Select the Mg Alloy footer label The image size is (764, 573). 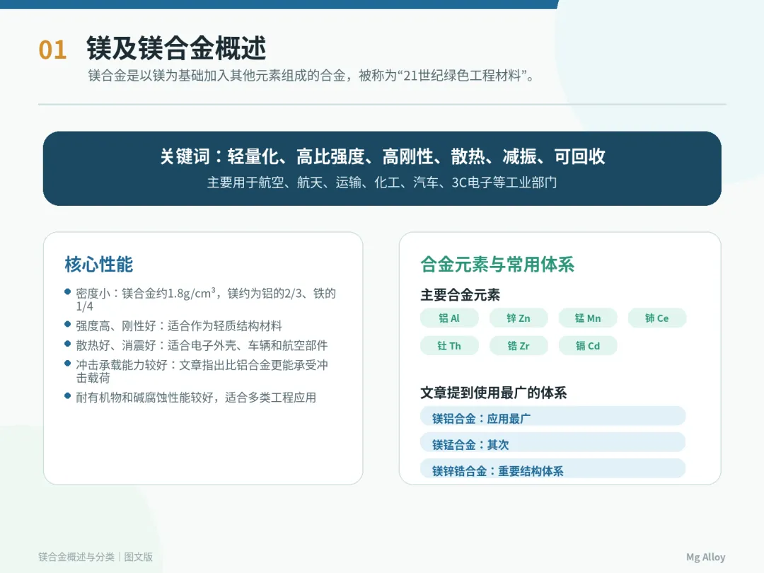coord(705,557)
